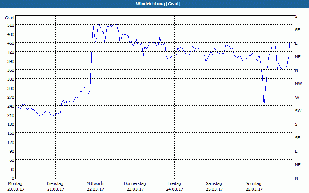Image resolution: width=309 pixels, height=193 pixels.
Task: Click the 330 left axis value
Action: 11,80
